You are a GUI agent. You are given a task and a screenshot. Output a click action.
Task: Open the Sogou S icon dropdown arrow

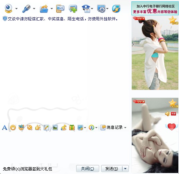click(x=96, y=128)
